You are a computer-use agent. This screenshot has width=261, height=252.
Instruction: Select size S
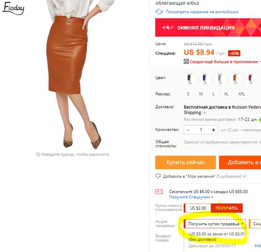pos(188,94)
